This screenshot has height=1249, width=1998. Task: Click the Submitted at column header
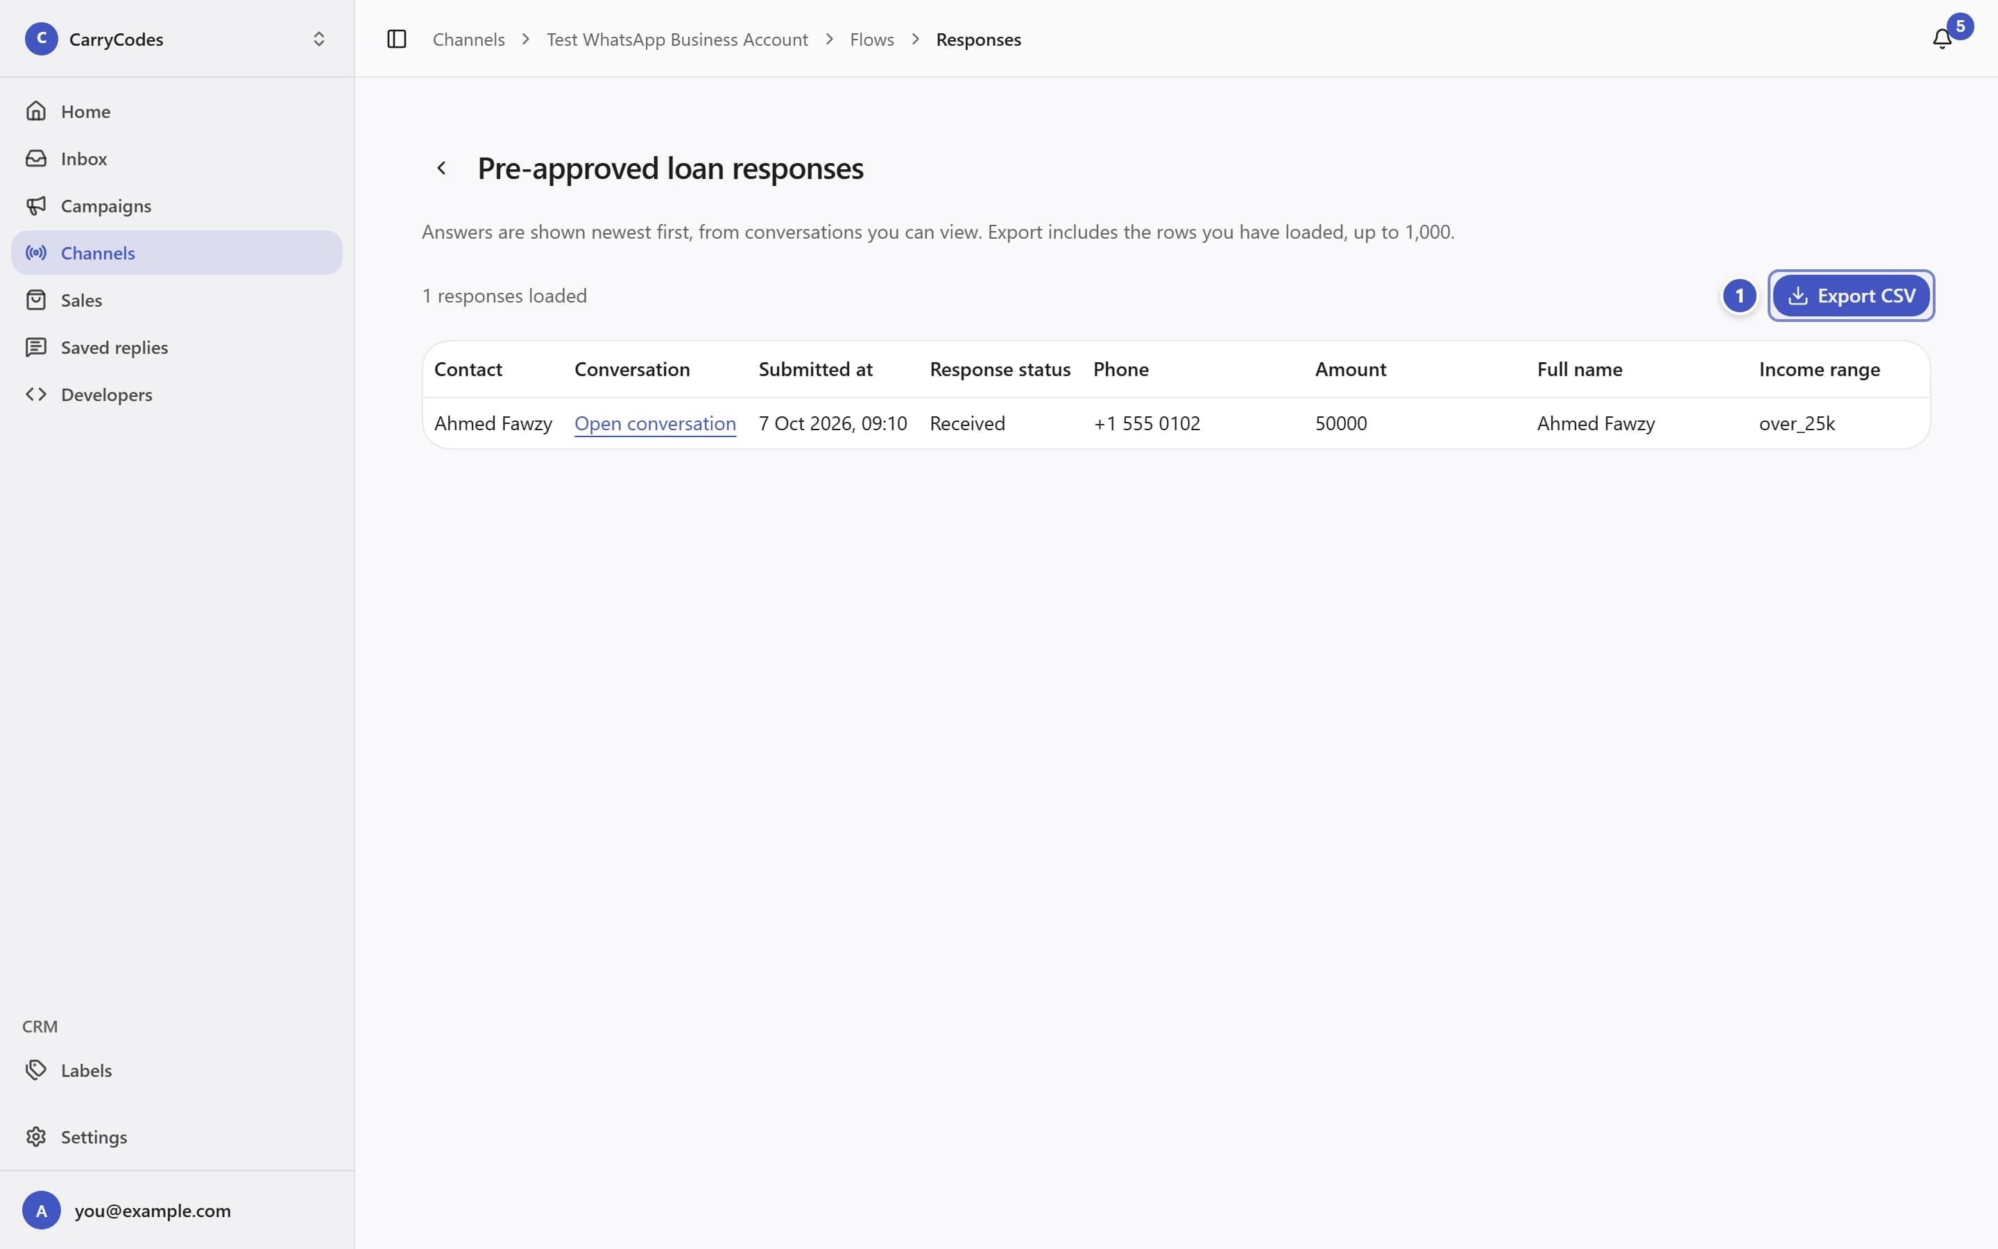click(x=815, y=369)
